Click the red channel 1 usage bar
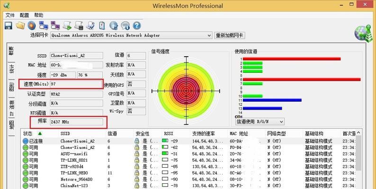 pyautogui.click(x=292, y=59)
